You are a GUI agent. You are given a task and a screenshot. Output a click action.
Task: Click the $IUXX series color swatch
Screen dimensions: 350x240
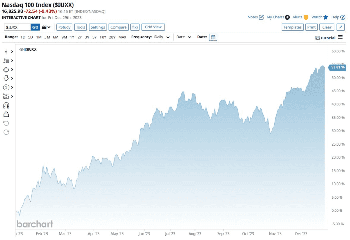[25, 49]
